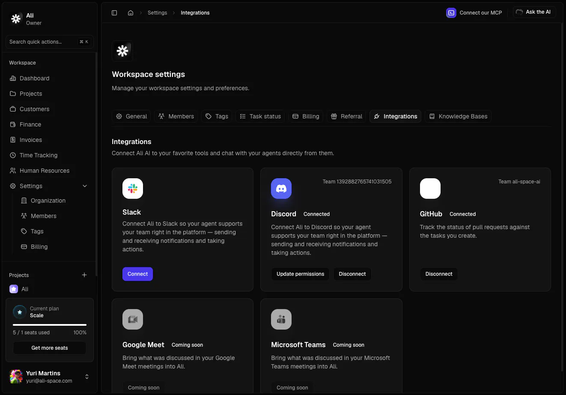
Task: Click the Connect our MCP terminal icon
Action: [x=451, y=13]
